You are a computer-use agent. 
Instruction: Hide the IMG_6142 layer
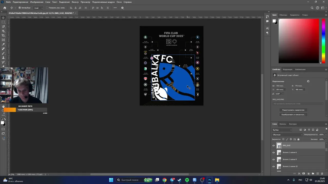(x=273, y=146)
